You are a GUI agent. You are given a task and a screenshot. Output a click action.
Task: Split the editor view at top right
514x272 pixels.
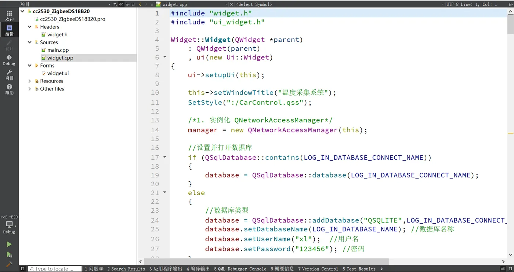click(x=510, y=4)
